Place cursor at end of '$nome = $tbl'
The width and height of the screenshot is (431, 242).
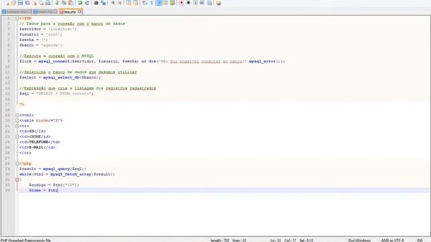(x=58, y=190)
